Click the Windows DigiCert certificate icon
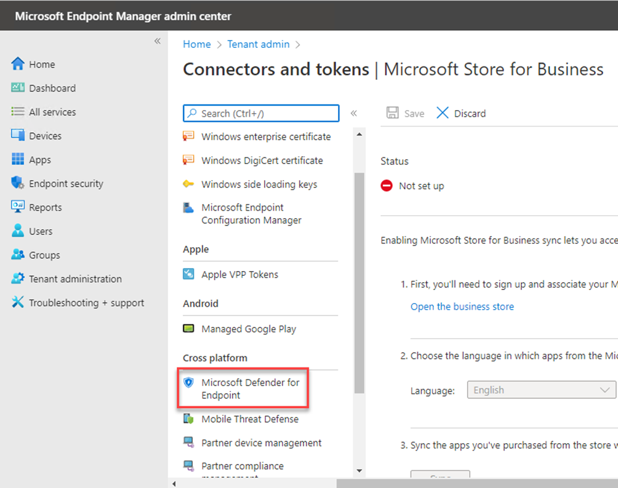 pyautogui.click(x=188, y=160)
